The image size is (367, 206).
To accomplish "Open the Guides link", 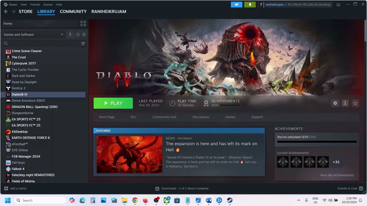I will tap(230, 117).
